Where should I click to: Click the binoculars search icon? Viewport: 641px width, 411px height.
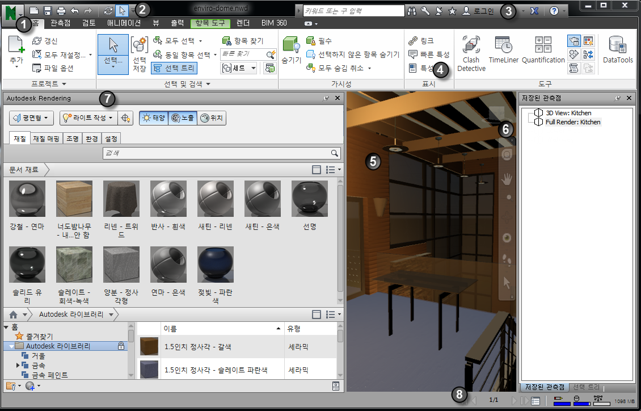(x=412, y=11)
